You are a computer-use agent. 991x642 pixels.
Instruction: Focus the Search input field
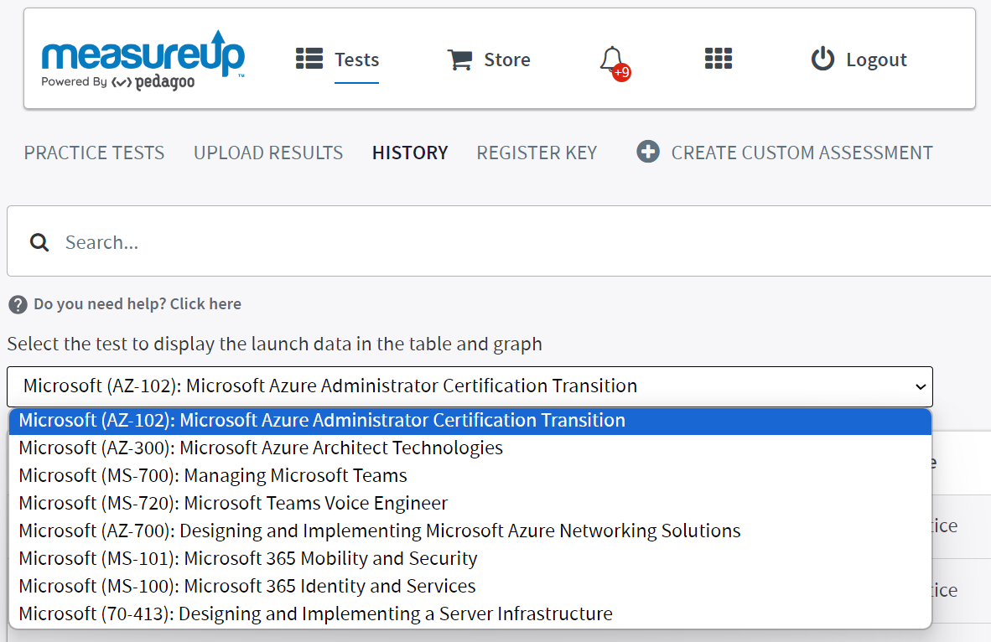[503, 242]
